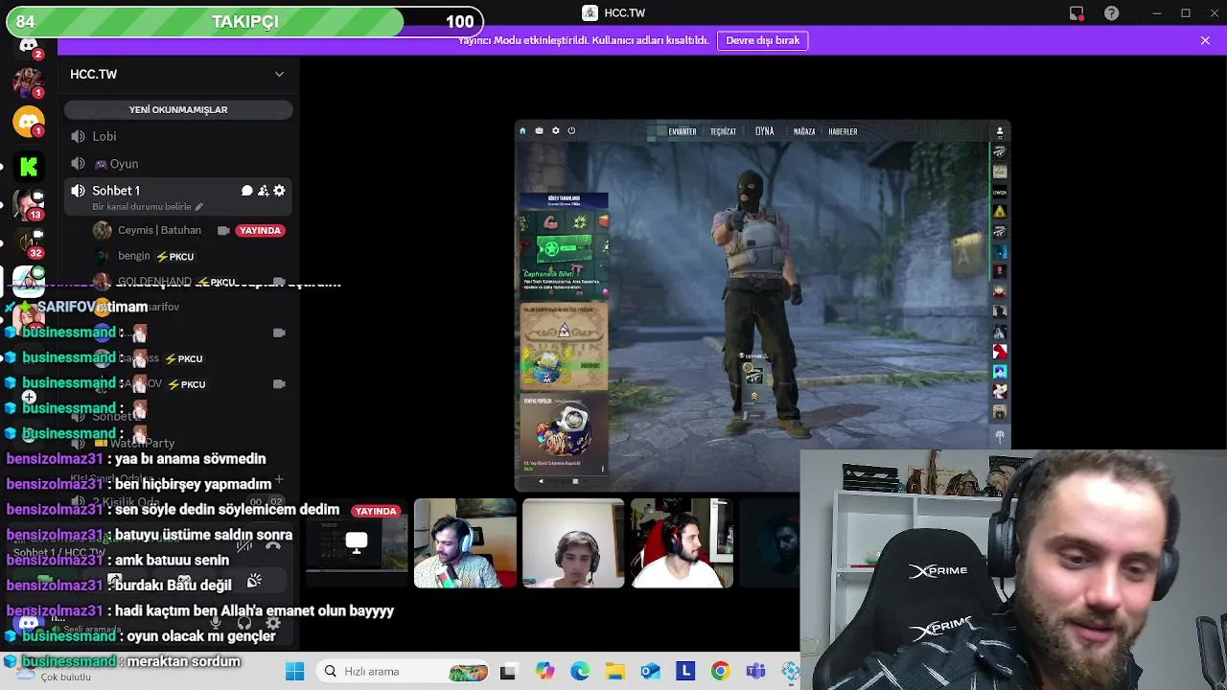Viewport: 1227px width, 690px height.
Task: Switch to the TEÇHİZAT tab
Action: 723,131
